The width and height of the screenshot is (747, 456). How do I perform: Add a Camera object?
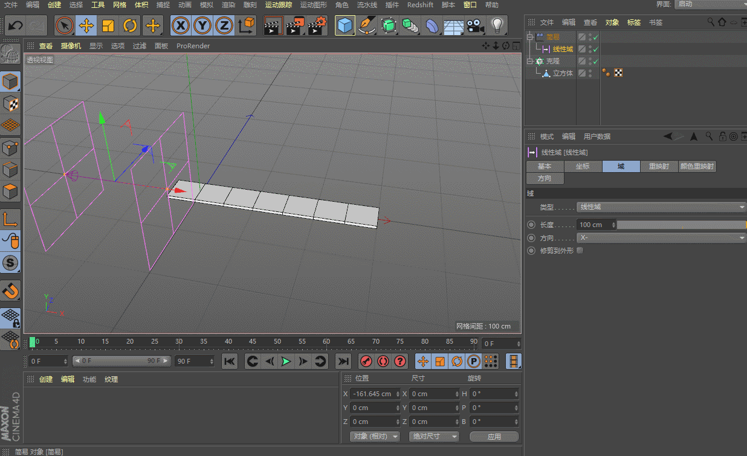pyautogui.click(x=476, y=25)
